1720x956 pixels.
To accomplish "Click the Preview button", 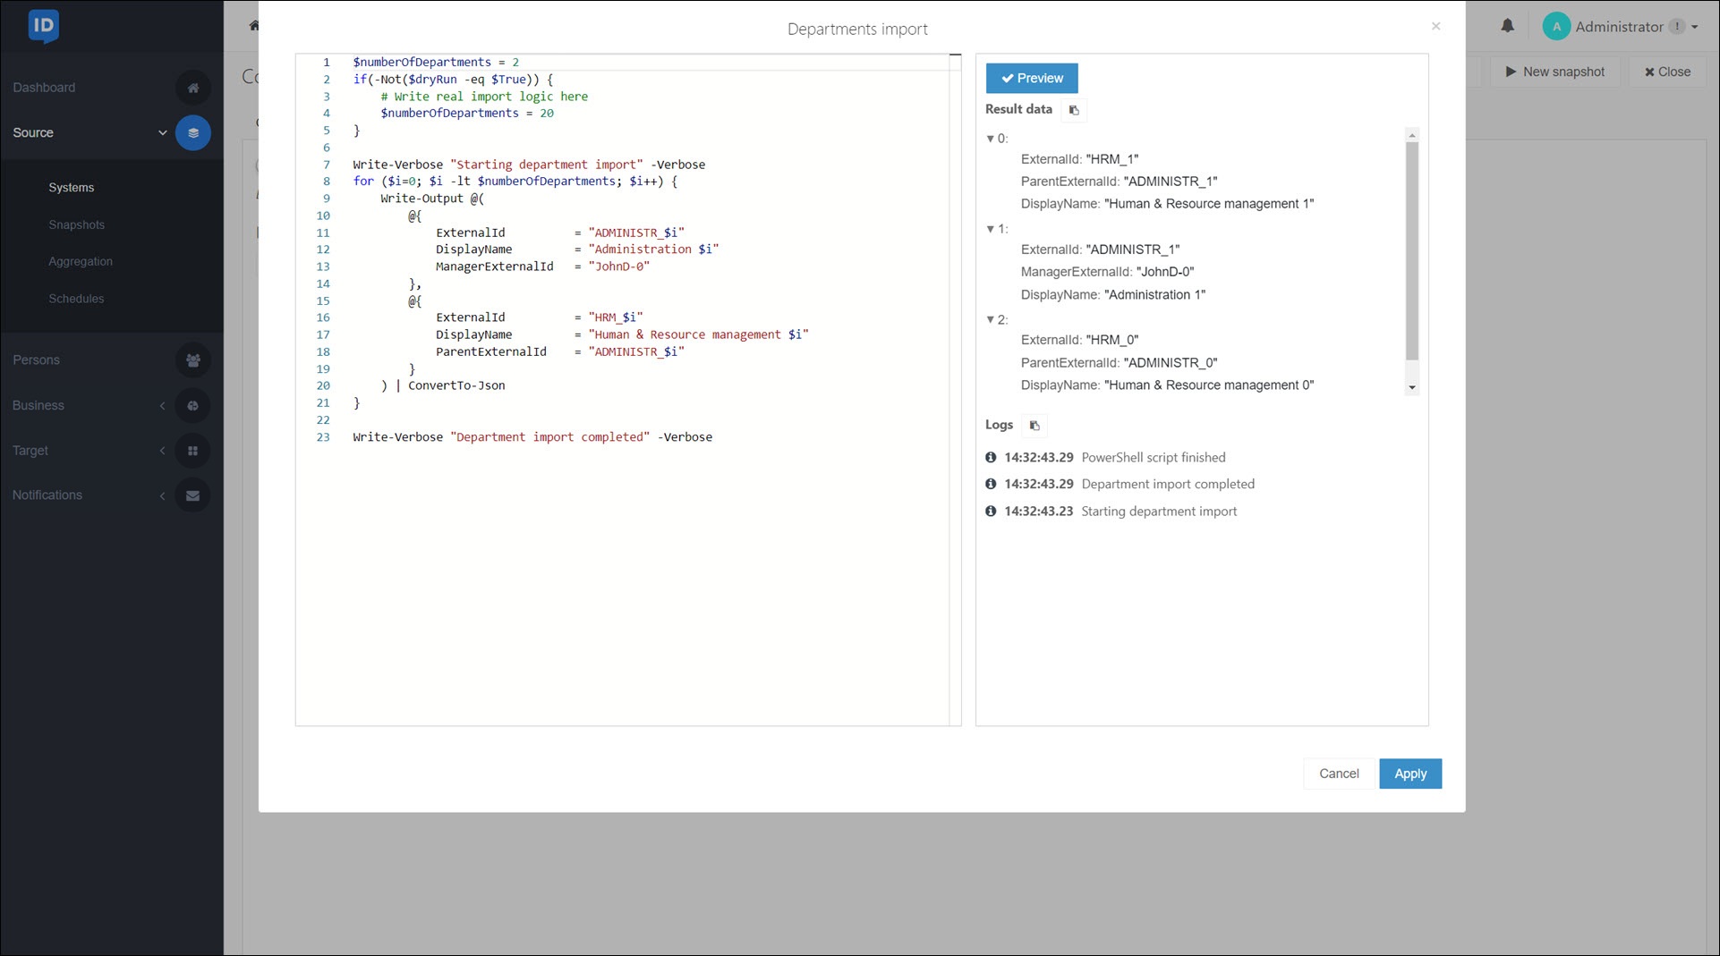I will 1032,78.
